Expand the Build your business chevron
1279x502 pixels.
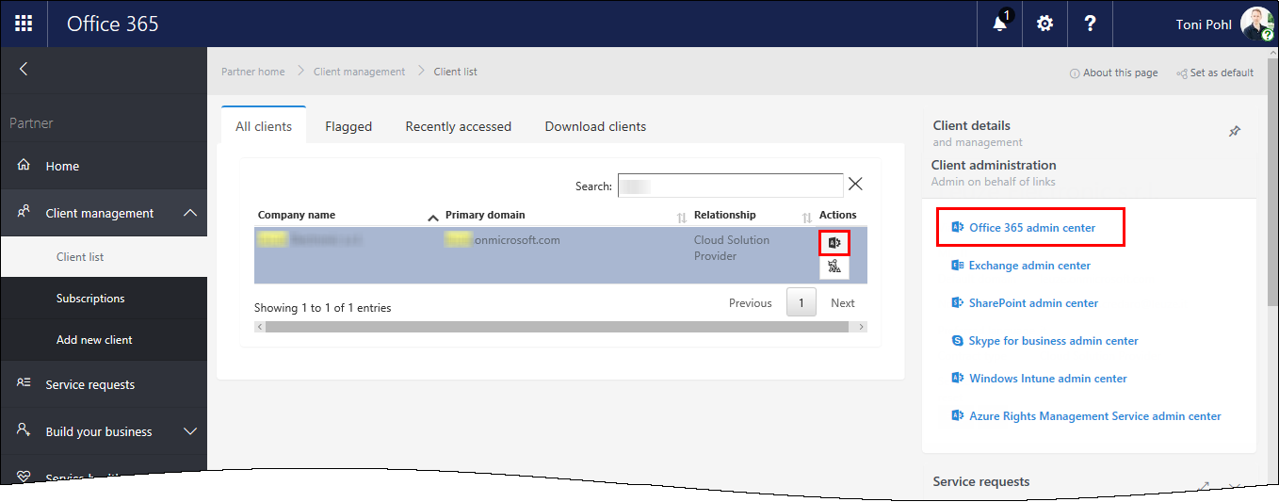(189, 431)
